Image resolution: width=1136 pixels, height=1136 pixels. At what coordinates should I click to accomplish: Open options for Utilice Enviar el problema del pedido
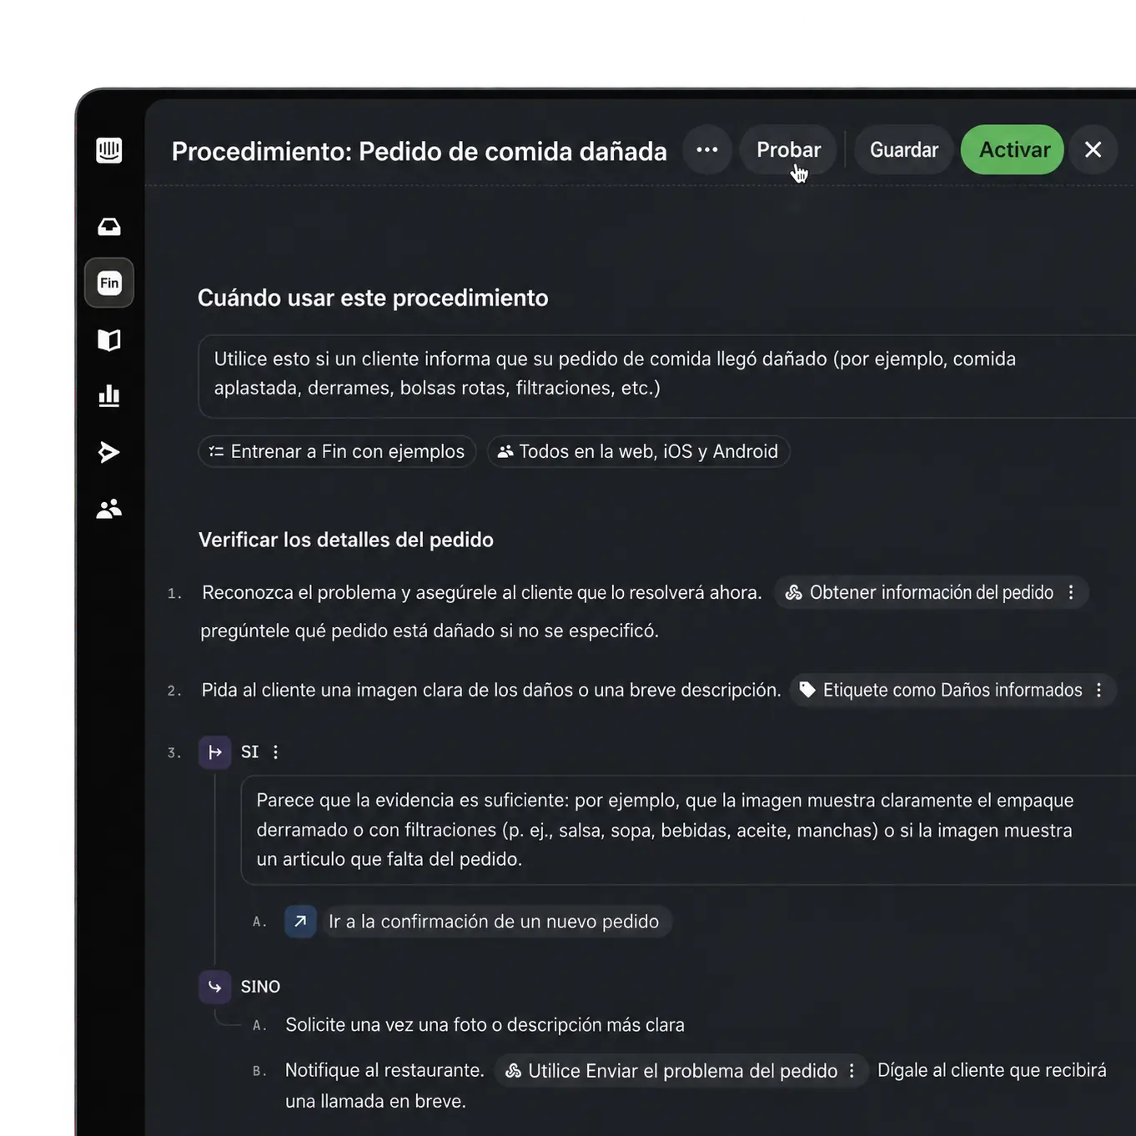pos(852,1071)
